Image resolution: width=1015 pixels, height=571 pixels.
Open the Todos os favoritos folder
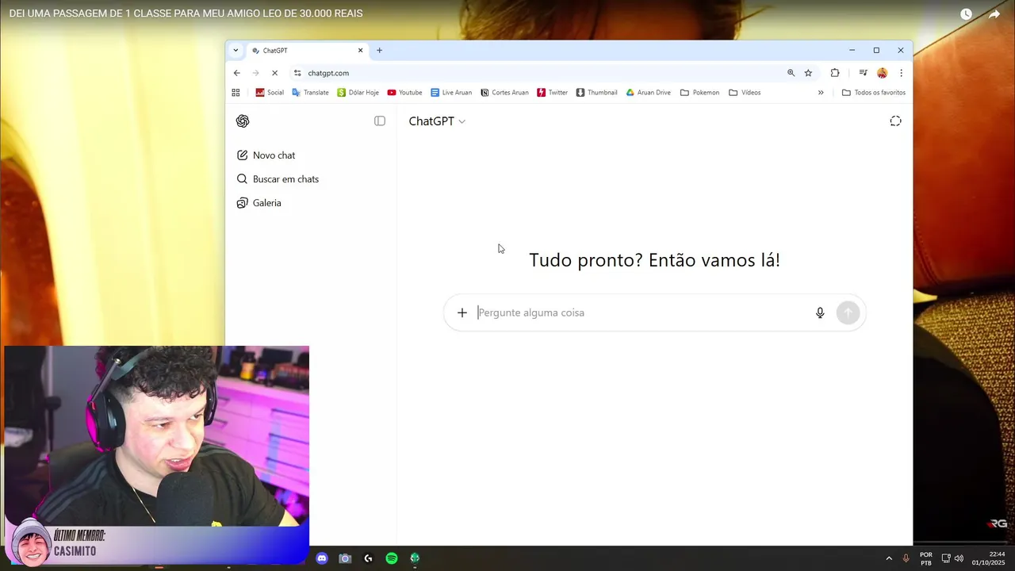873,93
